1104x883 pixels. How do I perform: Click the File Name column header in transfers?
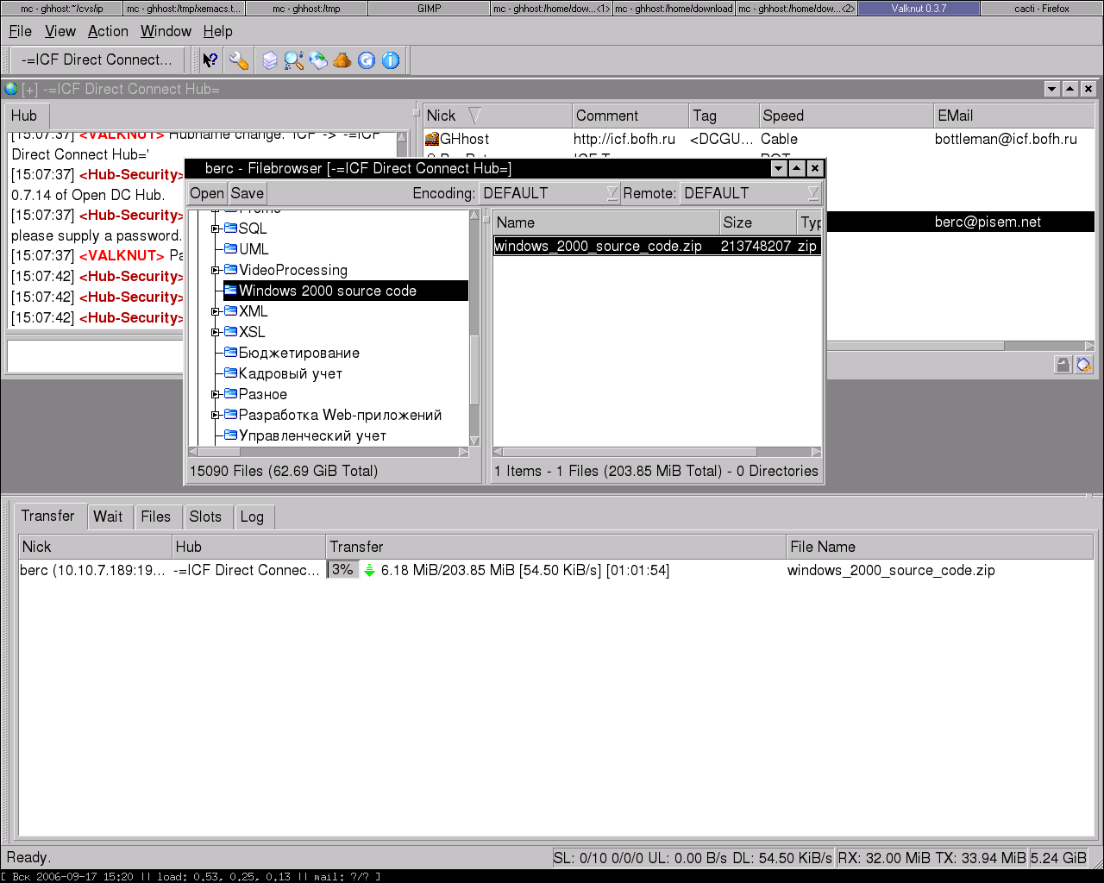(x=939, y=547)
